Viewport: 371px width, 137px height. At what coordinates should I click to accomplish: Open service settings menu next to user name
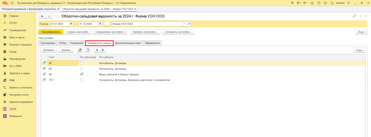(348, 3)
